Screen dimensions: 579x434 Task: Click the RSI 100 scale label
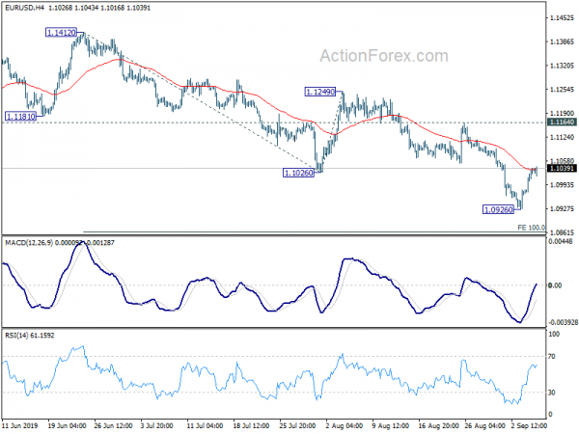tap(554, 334)
